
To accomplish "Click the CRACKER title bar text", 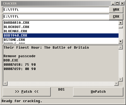I will (10, 3).
